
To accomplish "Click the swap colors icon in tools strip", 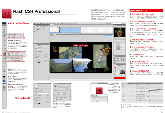I will [x=5, y=84].
